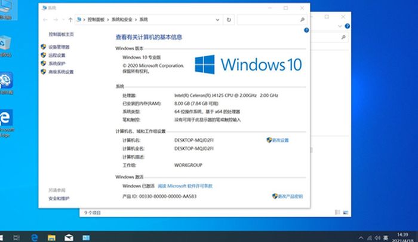Open 设备管理器 from the sidebar
418x242 pixels.
click(59, 47)
